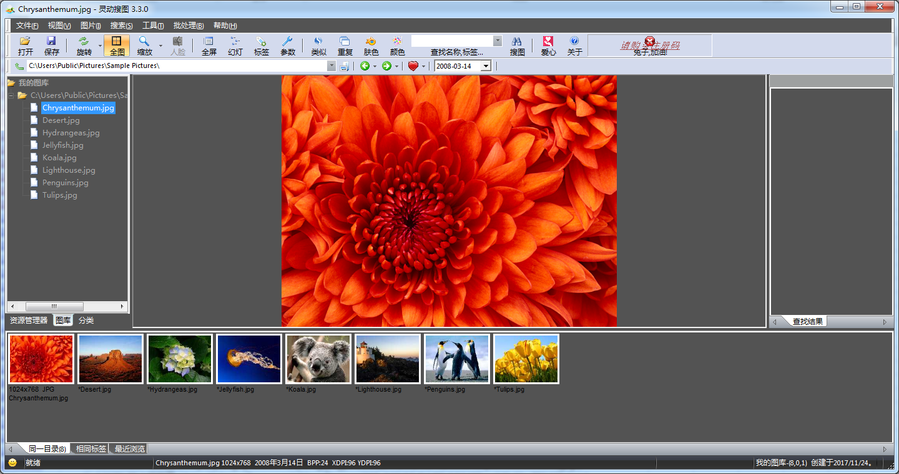Select the 我的图库 tree root

point(34,83)
